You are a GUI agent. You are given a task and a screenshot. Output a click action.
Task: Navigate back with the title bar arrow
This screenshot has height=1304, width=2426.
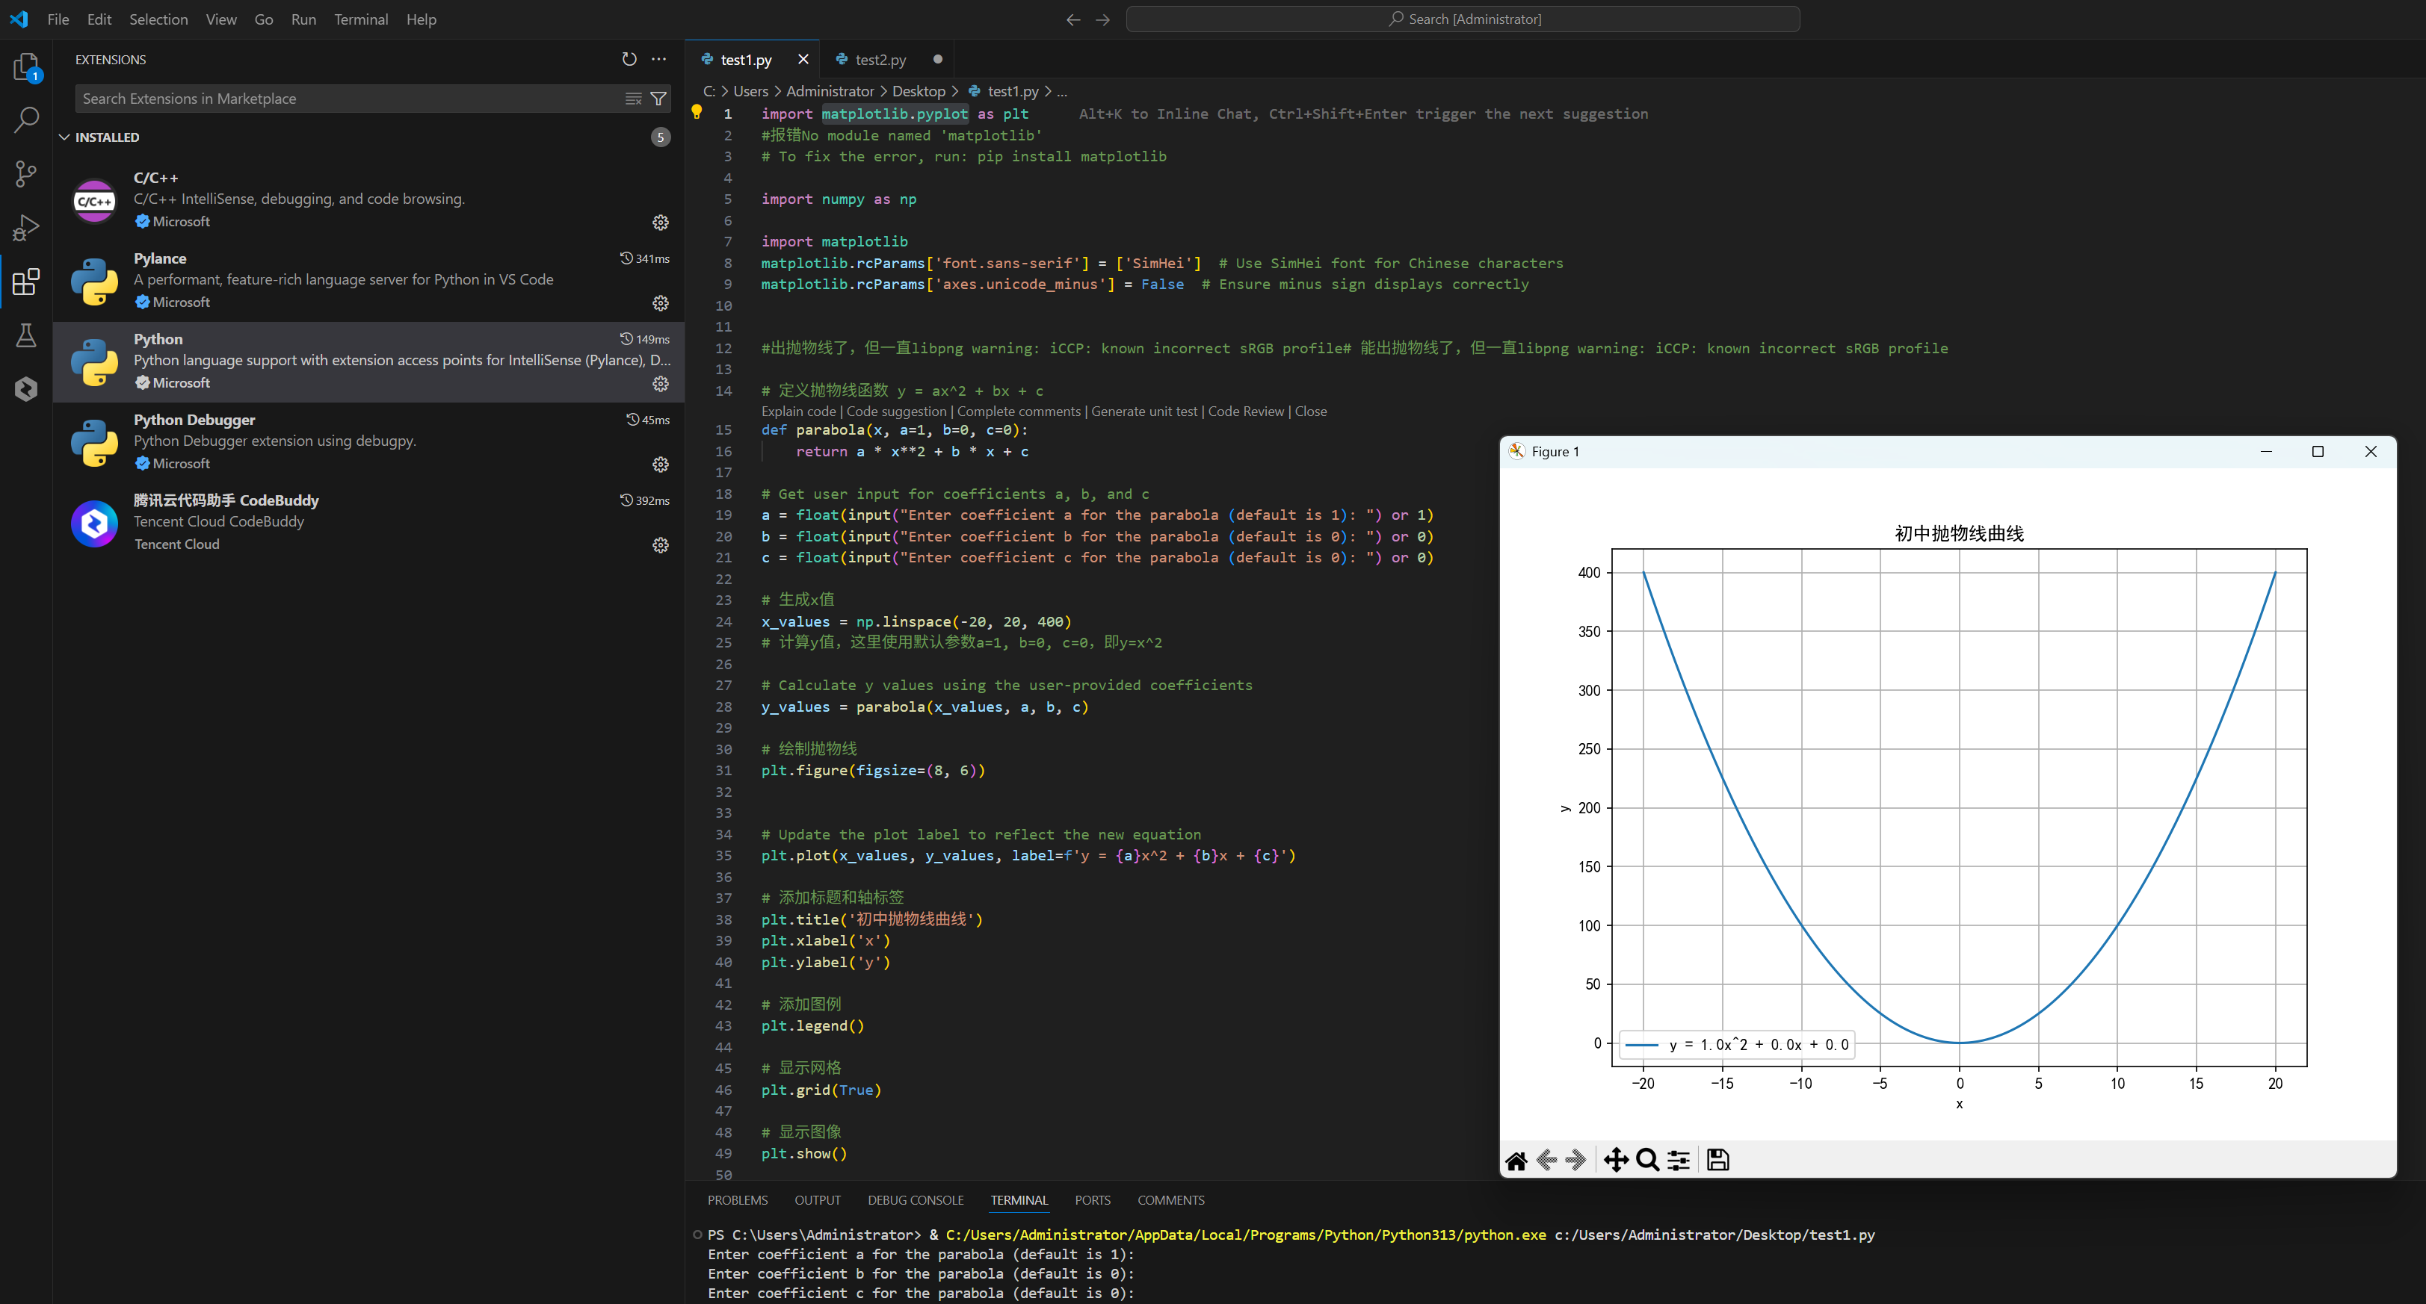click(1072, 19)
